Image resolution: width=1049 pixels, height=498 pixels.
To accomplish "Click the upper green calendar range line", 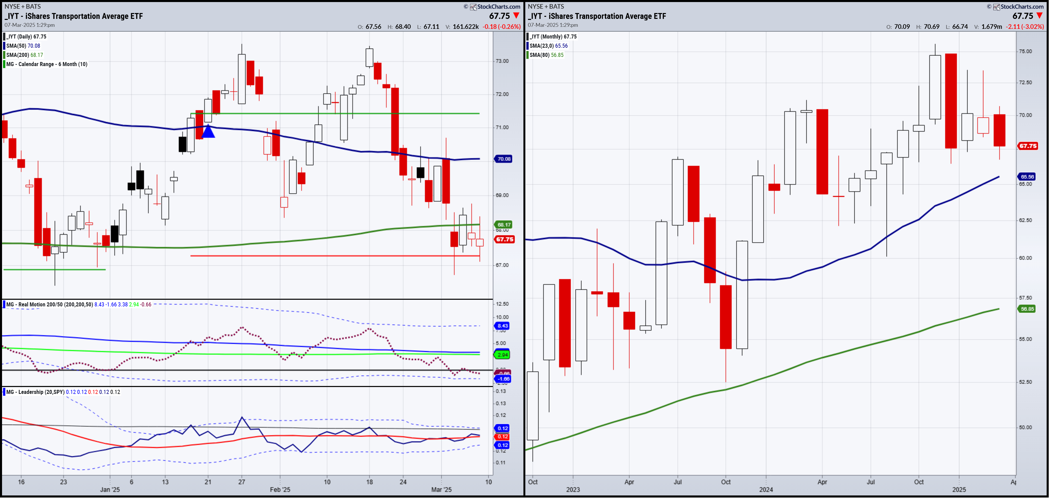I will point(335,114).
